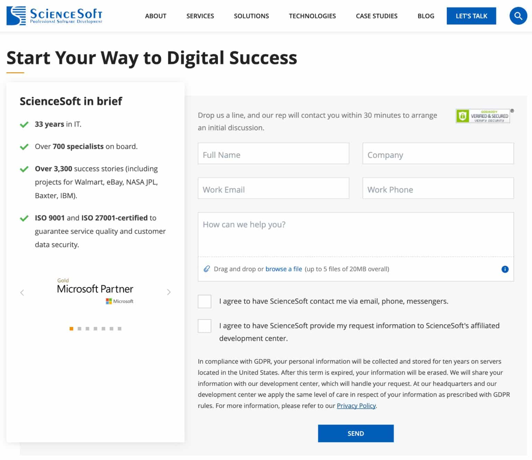Open the BLOG menu item
This screenshot has width=532, height=460.
(426, 16)
